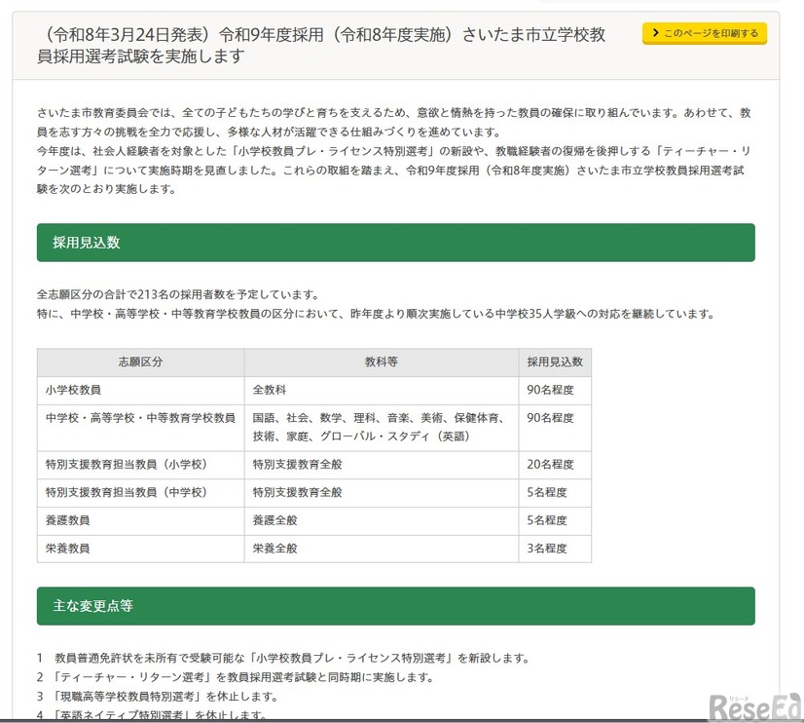Click the chevron icon on the print button
Screen dimensions: 804x723
coord(654,32)
